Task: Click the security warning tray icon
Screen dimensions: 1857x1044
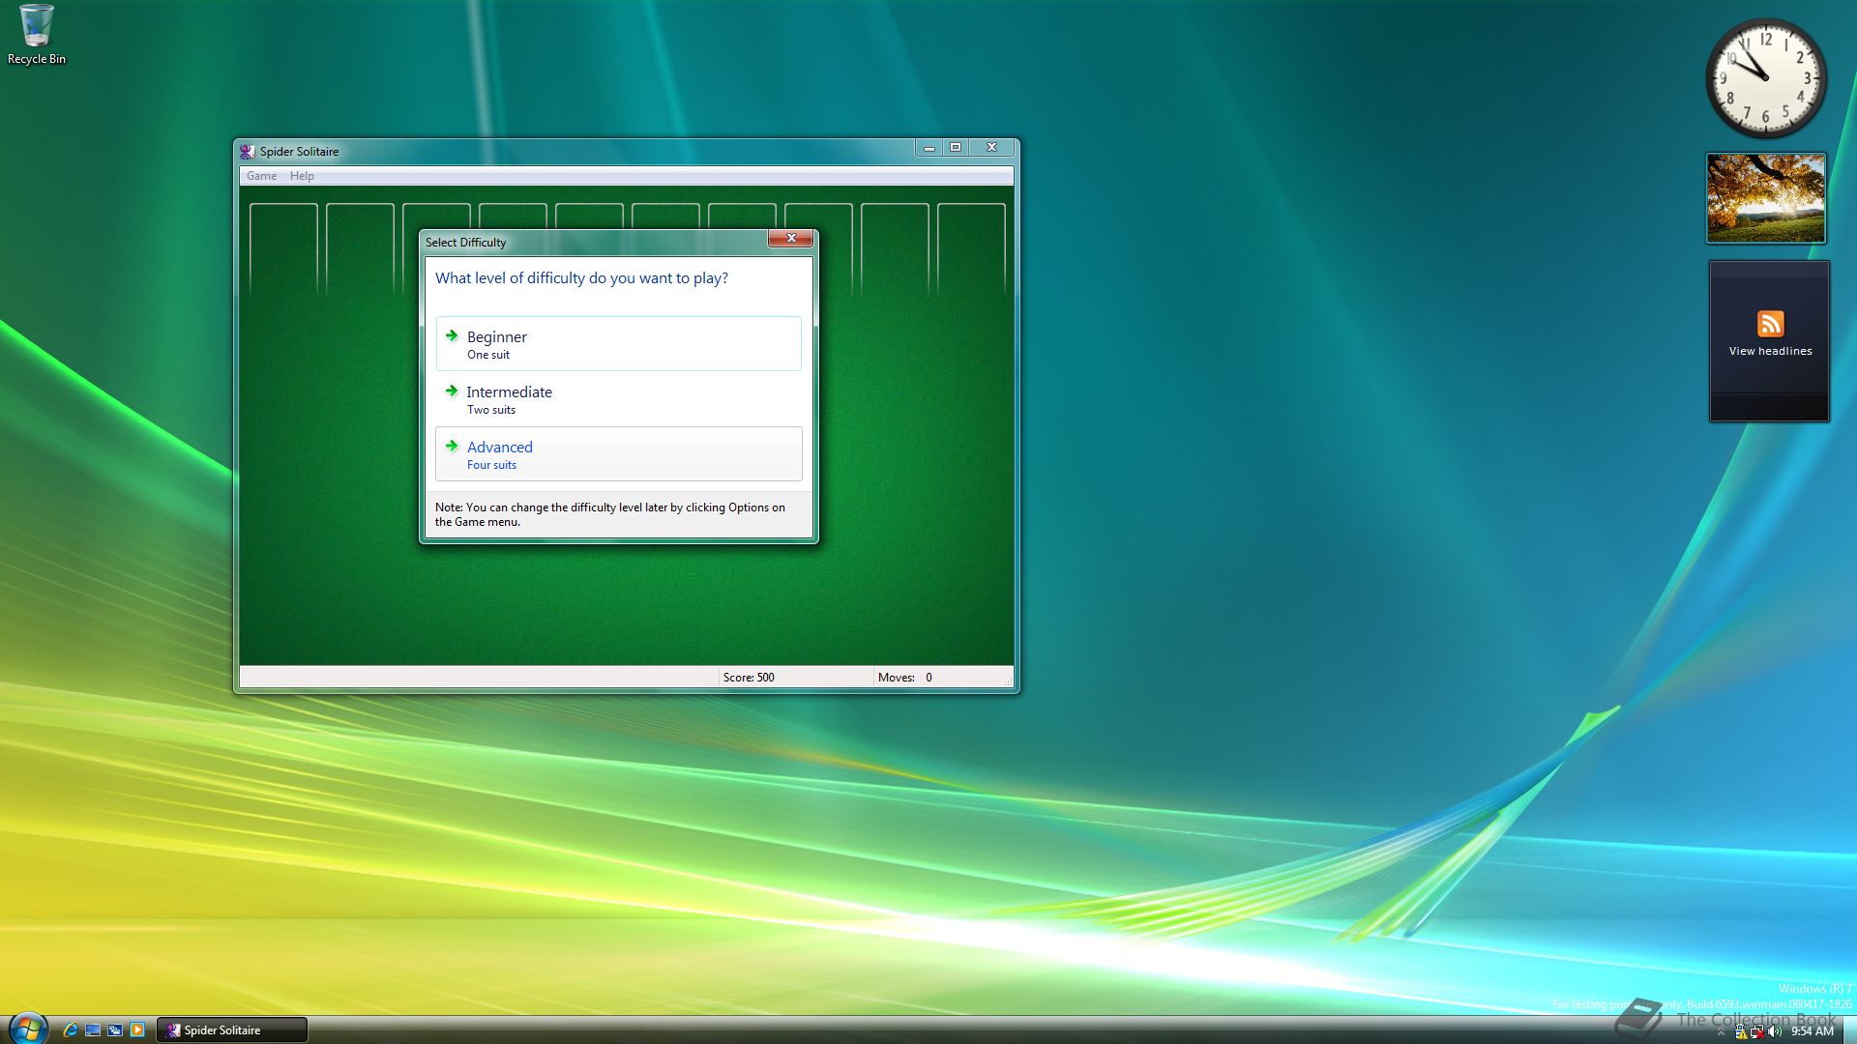Action: click(x=1740, y=1031)
